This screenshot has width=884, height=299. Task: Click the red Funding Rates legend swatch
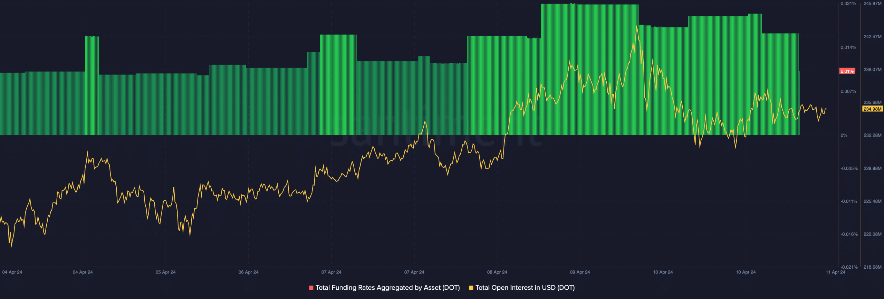pos(311,288)
